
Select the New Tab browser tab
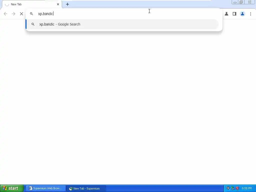pyautogui.click(x=32, y=4)
